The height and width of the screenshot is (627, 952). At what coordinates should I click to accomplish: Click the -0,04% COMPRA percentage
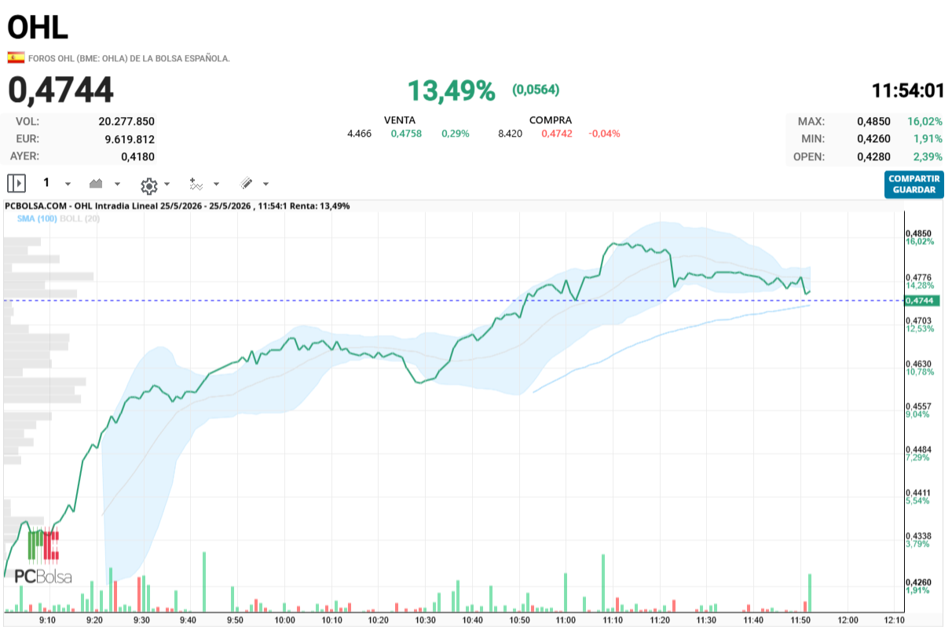click(x=604, y=134)
